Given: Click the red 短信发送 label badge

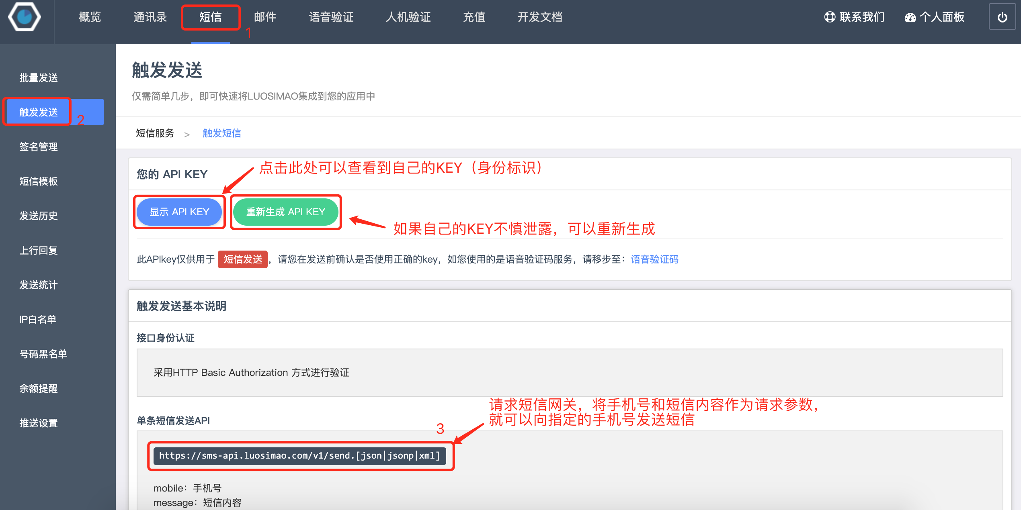Looking at the screenshot, I should [243, 259].
